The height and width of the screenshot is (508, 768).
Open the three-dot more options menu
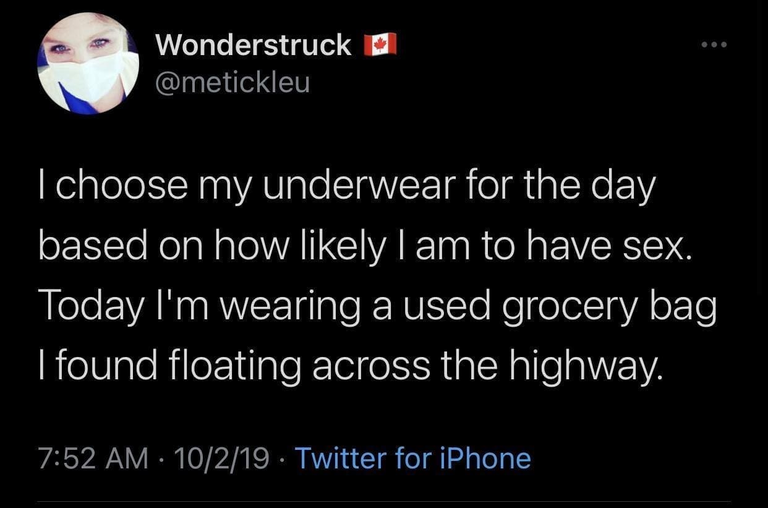click(x=715, y=45)
